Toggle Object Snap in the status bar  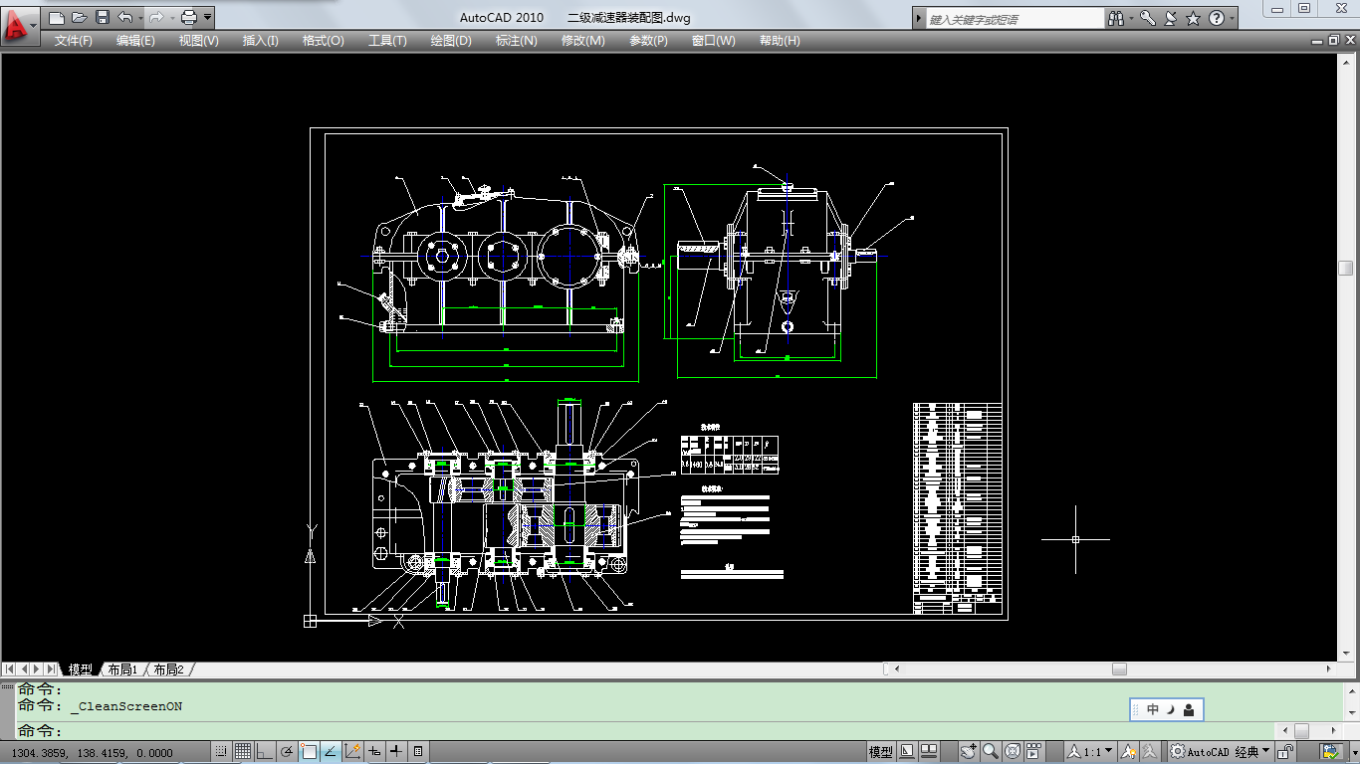click(x=309, y=752)
